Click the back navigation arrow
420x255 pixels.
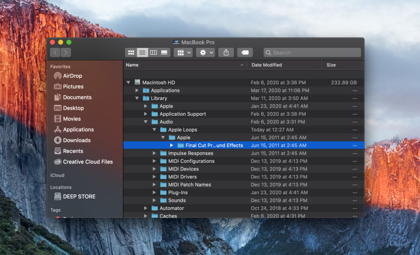coord(55,53)
